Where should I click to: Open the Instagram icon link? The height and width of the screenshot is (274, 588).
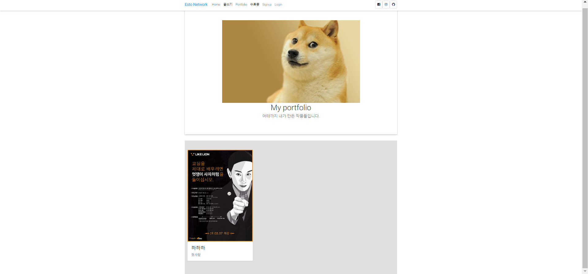click(x=386, y=5)
